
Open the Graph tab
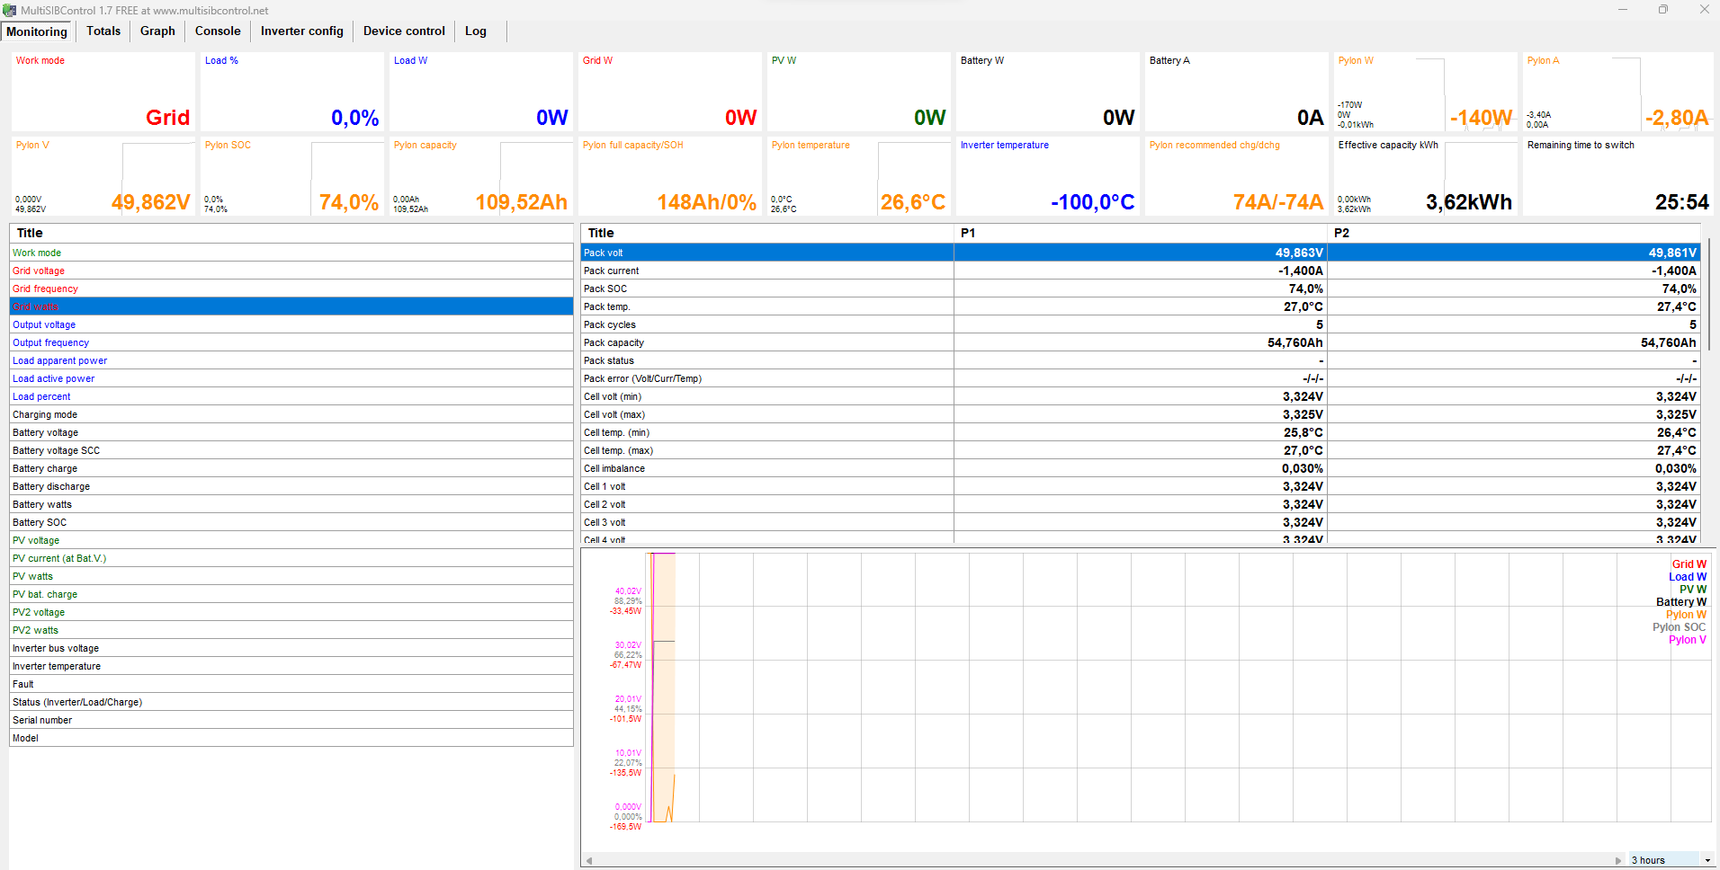click(x=157, y=31)
